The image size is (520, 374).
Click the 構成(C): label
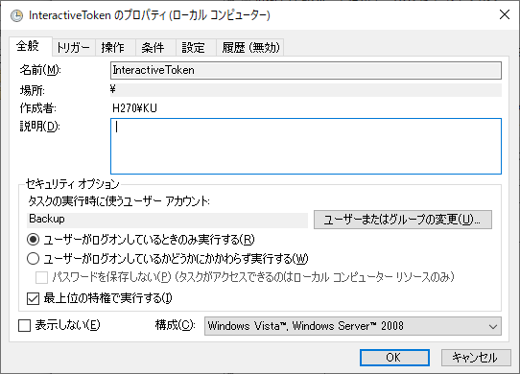tap(176, 325)
